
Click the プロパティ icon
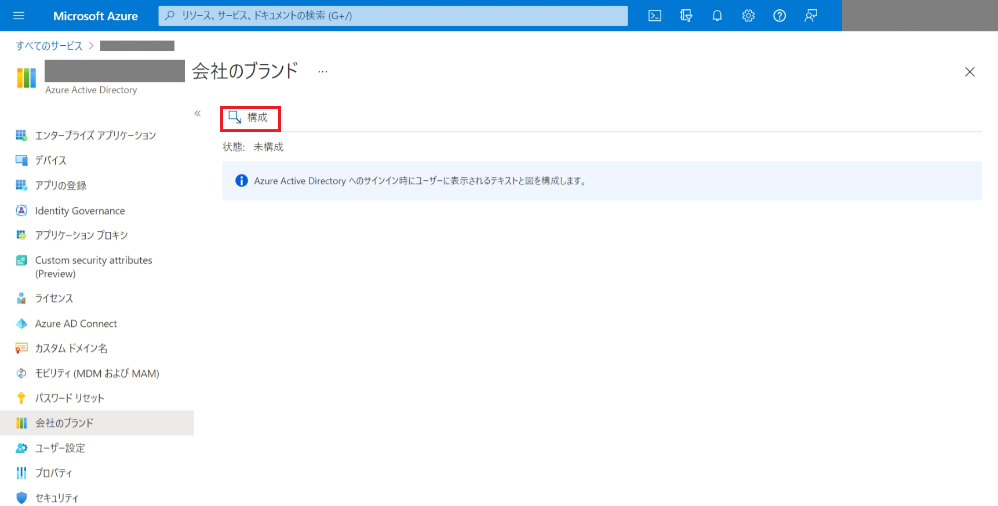(x=21, y=473)
